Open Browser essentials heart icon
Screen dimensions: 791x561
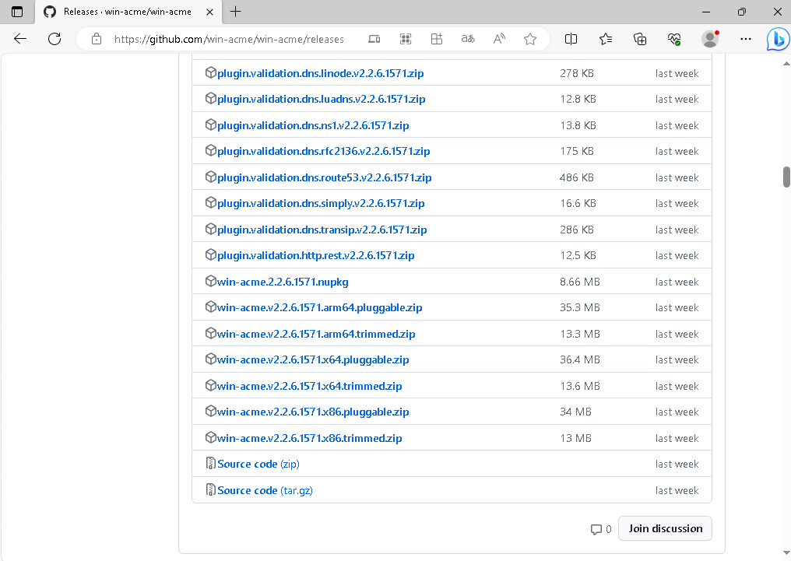674,39
